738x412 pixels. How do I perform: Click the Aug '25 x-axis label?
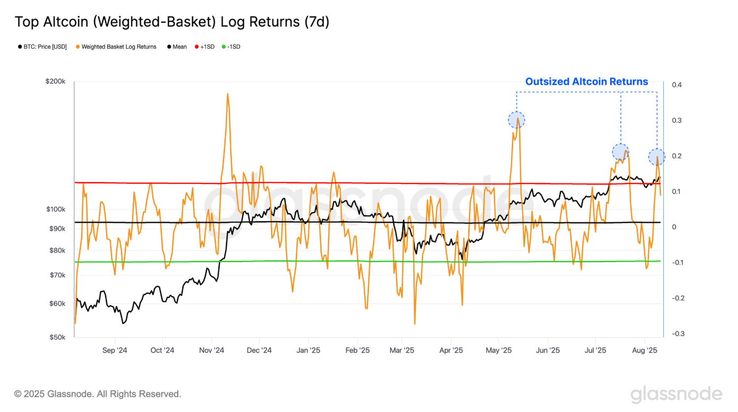pyautogui.click(x=645, y=350)
